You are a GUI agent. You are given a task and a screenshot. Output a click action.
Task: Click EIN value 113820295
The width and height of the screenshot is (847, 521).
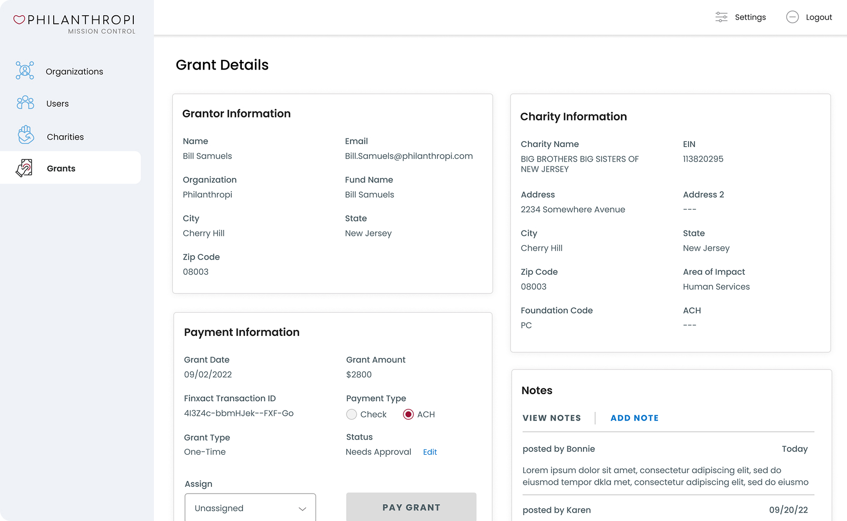(703, 159)
